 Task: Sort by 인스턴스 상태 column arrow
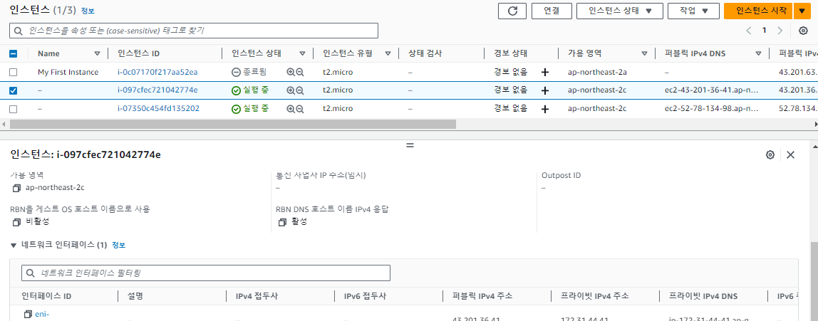302,53
